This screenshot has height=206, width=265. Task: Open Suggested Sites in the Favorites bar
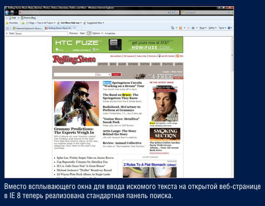(94, 23)
